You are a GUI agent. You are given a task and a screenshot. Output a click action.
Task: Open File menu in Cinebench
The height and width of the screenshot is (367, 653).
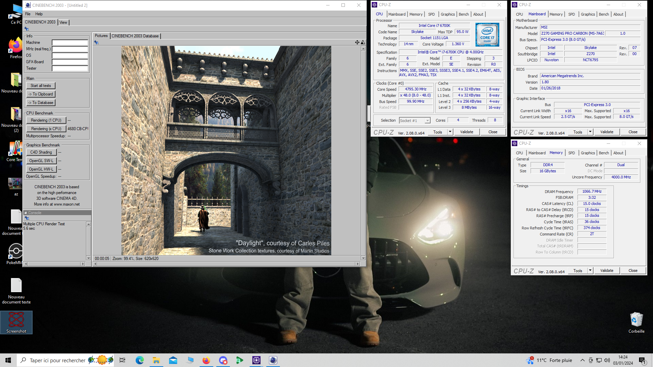(x=28, y=14)
